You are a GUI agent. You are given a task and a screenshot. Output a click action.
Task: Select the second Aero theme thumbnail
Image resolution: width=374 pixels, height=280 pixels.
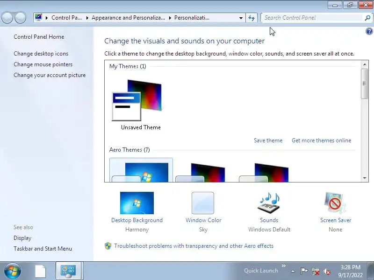pos(201,172)
